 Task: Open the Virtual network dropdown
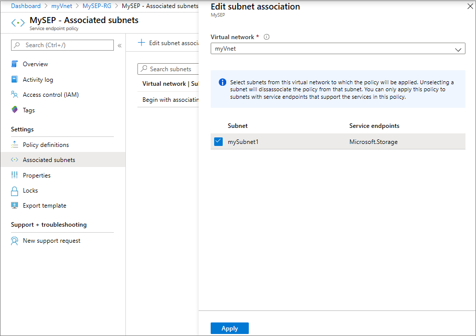[x=338, y=49]
